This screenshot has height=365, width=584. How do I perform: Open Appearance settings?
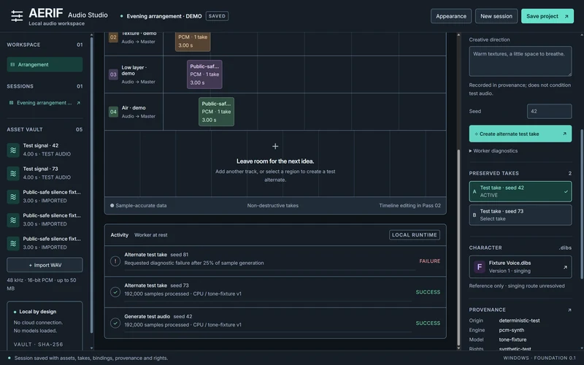tap(451, 16)
